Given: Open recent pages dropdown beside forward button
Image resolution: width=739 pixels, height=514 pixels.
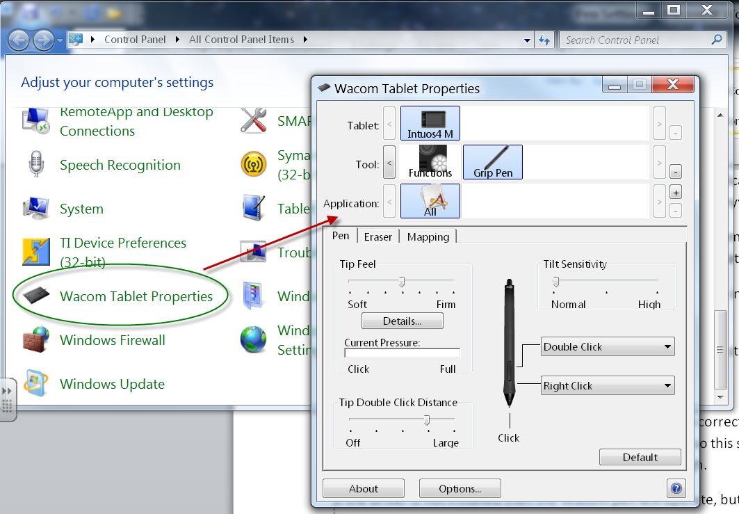Looking at the screenshot, I should pos(60,41).
